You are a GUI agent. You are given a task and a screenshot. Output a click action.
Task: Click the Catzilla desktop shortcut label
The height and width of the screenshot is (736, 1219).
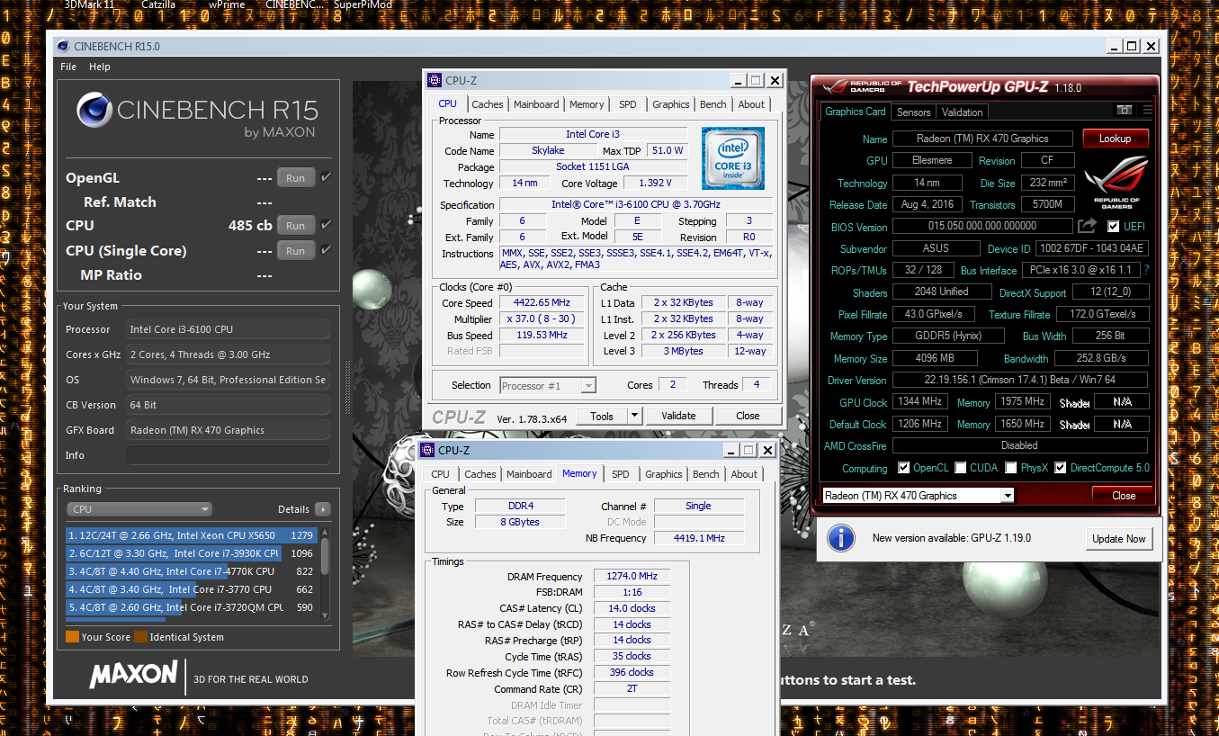pyautogui.click(x=159, y=4)
